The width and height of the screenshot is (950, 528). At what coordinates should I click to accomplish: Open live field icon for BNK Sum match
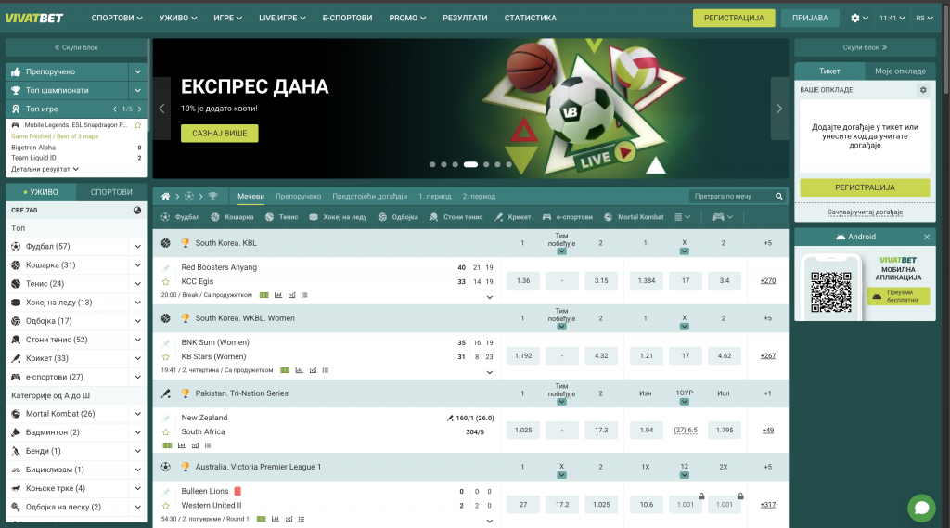pyautogui.click(x=285, y=370)
